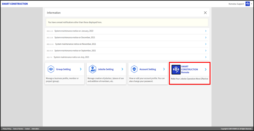Open January 2022 notice chevron
Image resolution: width=254 pixels, height=131 pixels.
pyautogui.click(x=206, y=31)
